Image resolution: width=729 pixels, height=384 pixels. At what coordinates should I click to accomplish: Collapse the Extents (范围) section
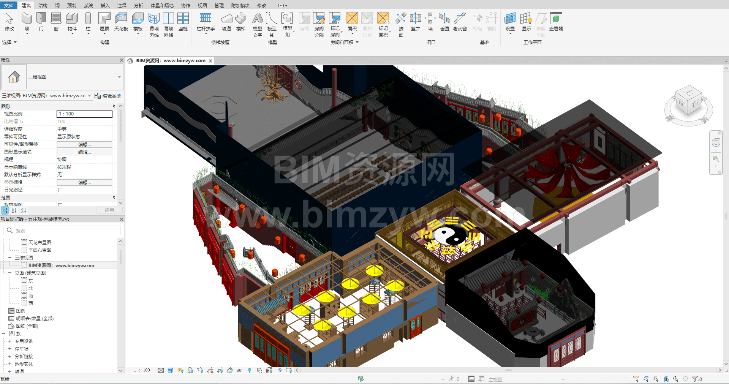coord(114,198)
